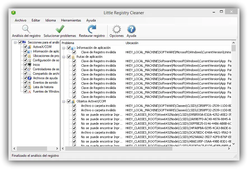The width and height of the screenshot is (248, 169).
Task: Open the Herramientas menu
Action: pyautogui.click(x=71, y=20)
